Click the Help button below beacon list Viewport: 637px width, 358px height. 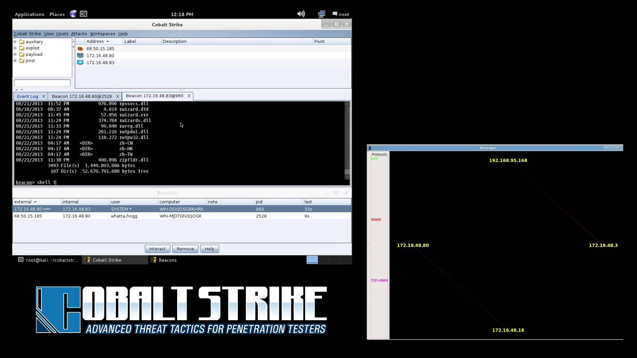210,249
